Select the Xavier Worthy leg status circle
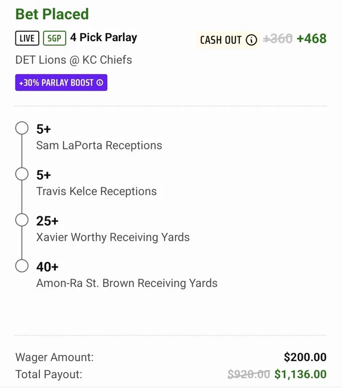This screenshot has width=342, height=388. (x=22, y=220)
